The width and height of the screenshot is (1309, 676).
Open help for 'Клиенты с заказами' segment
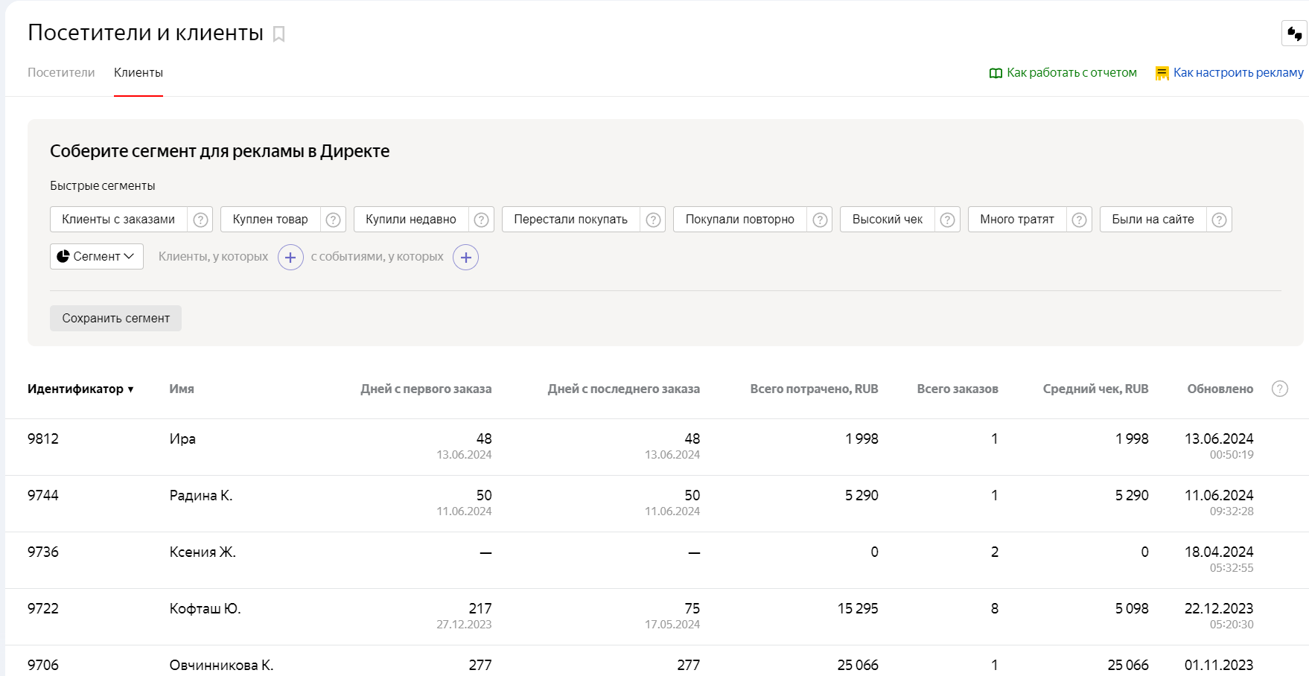coord(200,220)
